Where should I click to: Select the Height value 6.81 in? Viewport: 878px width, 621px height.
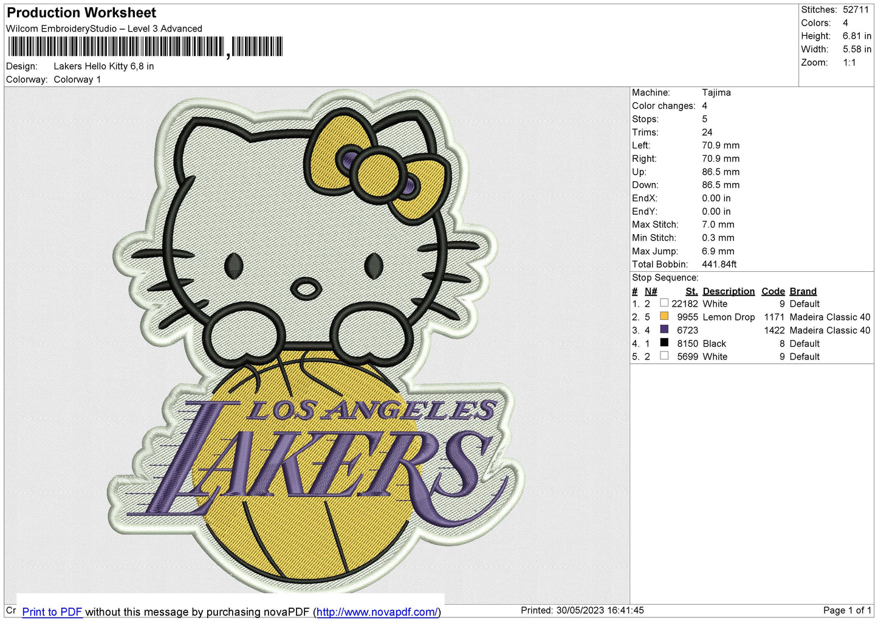(857, 36)
